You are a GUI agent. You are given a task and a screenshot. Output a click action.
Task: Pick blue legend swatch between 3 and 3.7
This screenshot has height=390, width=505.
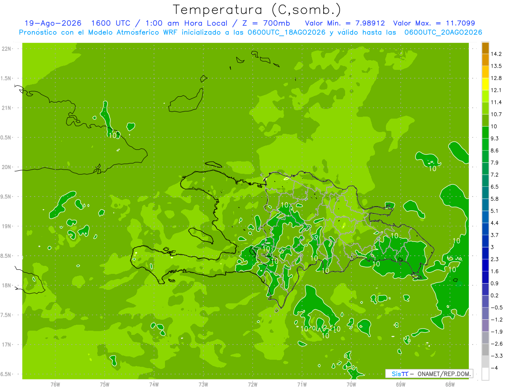click(485, 241)
